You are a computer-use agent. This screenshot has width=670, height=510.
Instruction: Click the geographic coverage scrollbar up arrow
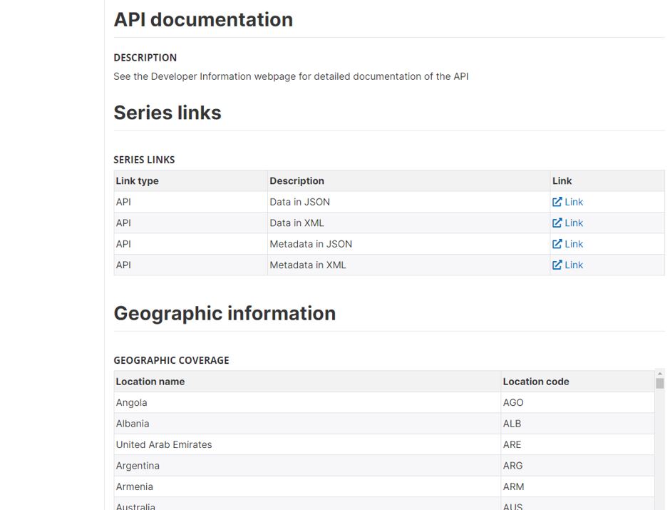pyautogui.click(x=659, y=374)
